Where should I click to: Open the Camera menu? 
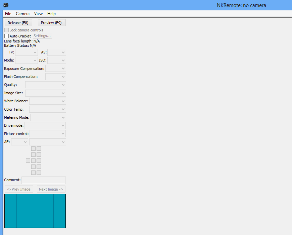coord(22,14)
